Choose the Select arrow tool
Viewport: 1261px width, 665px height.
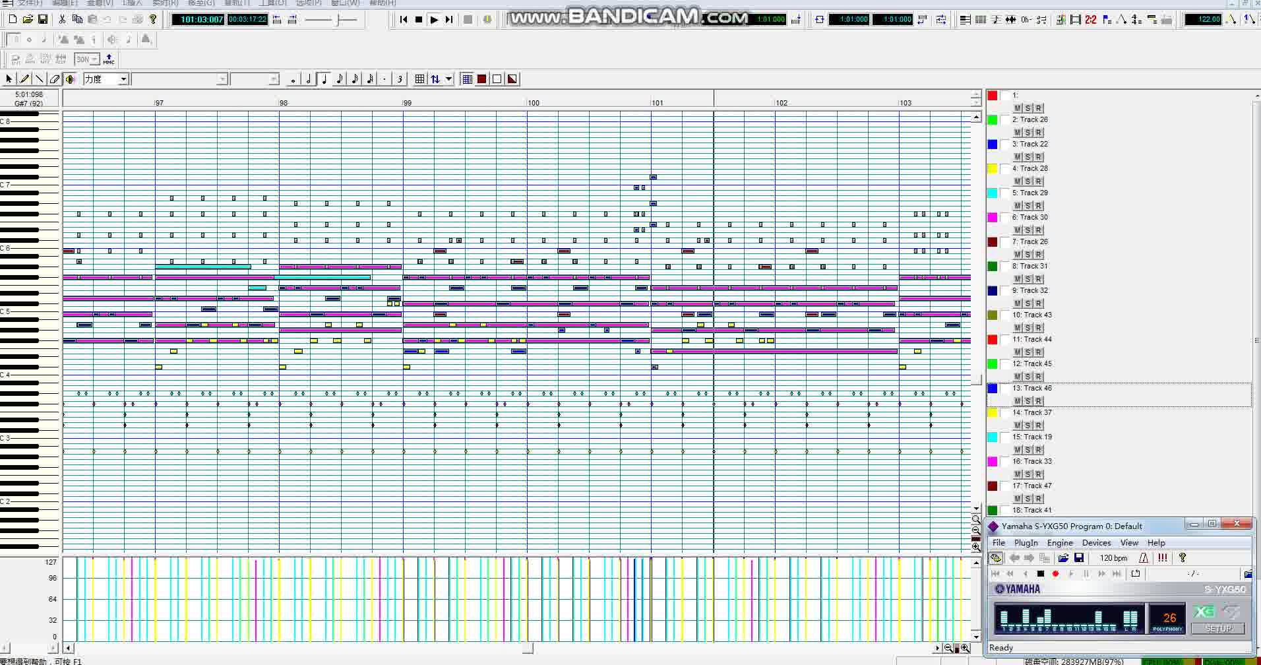[x=9, y=79]
